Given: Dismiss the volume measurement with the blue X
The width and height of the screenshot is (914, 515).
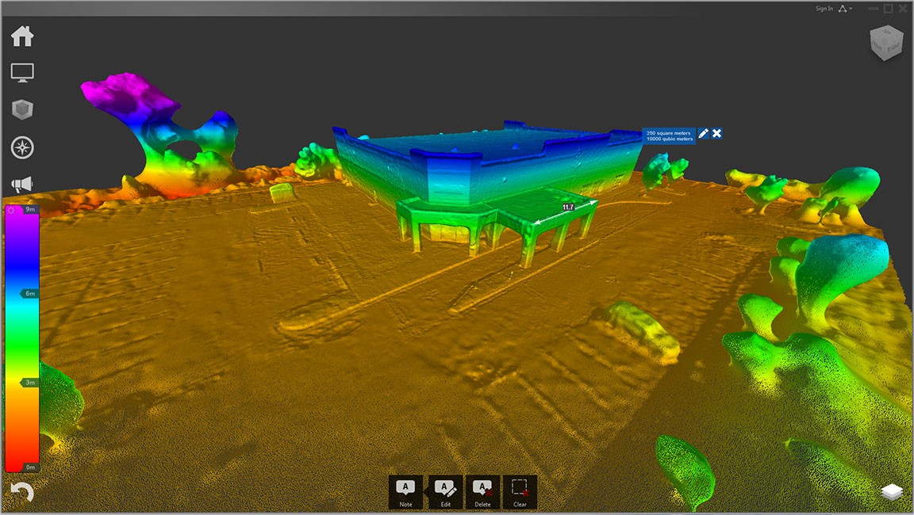Looking at the screenshot, I should point(716,134).
